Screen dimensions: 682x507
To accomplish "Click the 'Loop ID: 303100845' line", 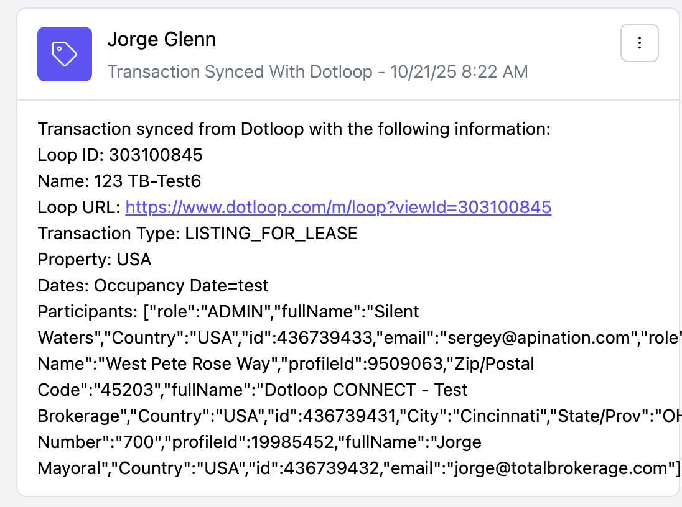I will click(x=120, y=155).
